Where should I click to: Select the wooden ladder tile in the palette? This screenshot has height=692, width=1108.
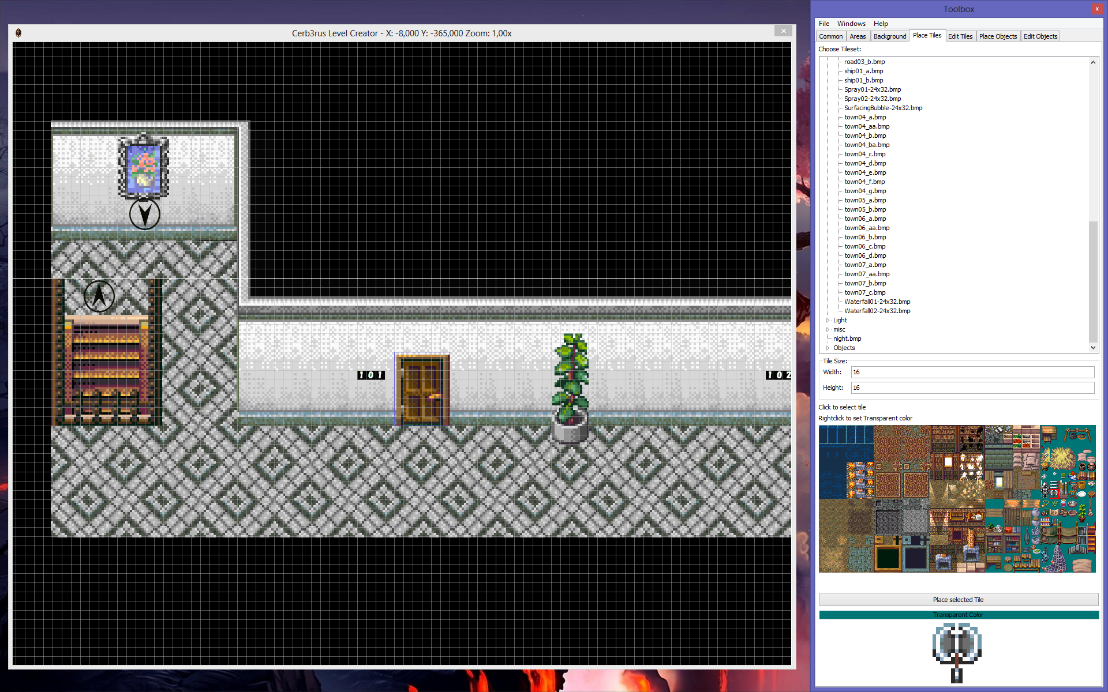[x=1091, y=536]
